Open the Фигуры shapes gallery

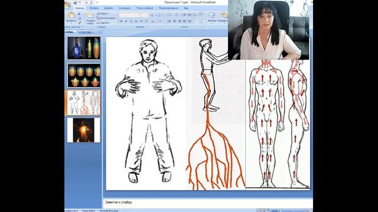pos(211,17)
